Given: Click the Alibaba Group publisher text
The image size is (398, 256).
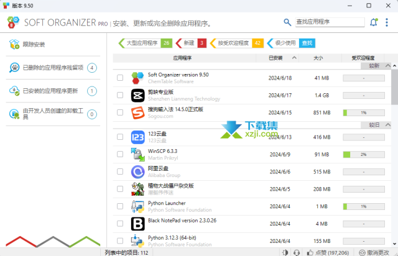Looking at the screenshot, I should click(x=164, y=175).
